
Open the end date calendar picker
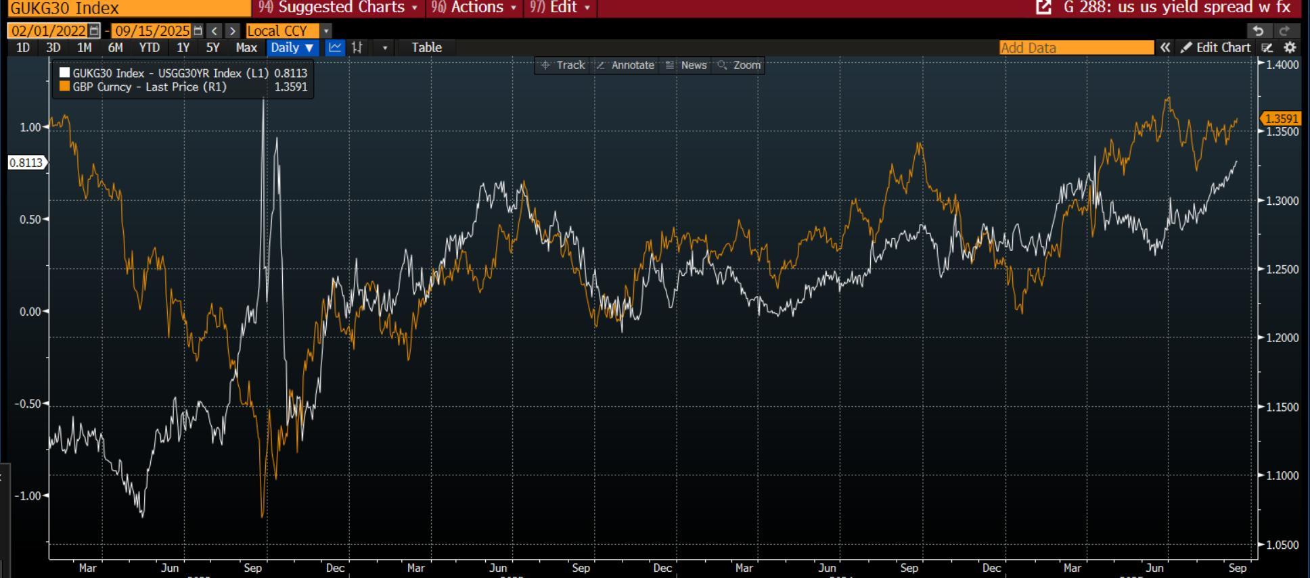click(x=198, y=31)
